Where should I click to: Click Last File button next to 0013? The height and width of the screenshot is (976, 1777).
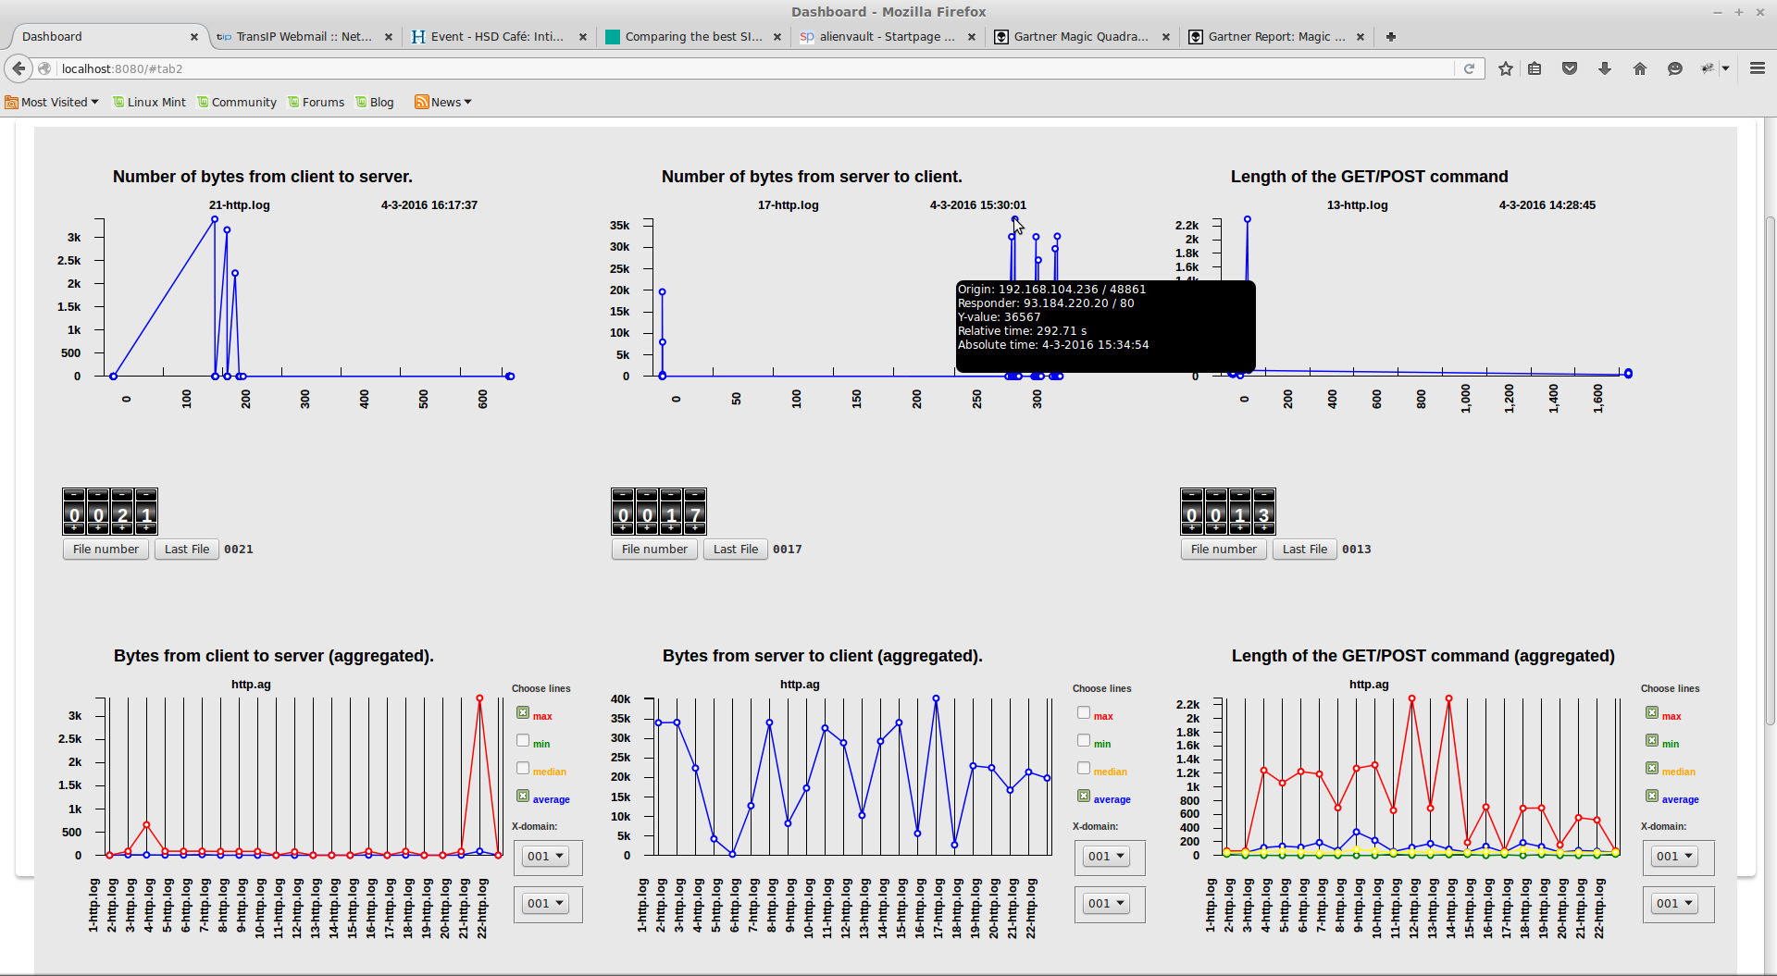(1305, 550)
